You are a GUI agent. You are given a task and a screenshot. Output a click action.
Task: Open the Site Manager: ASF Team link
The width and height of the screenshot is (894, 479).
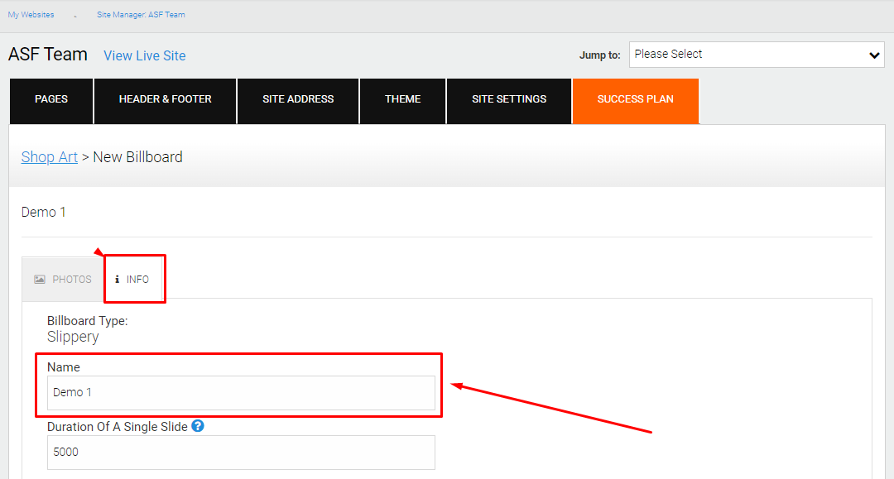(141, 15)
